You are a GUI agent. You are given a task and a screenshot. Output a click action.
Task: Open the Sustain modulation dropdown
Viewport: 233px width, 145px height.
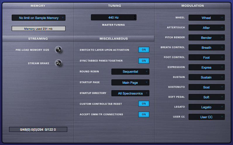pyautogui.click(x=207, y=77)
